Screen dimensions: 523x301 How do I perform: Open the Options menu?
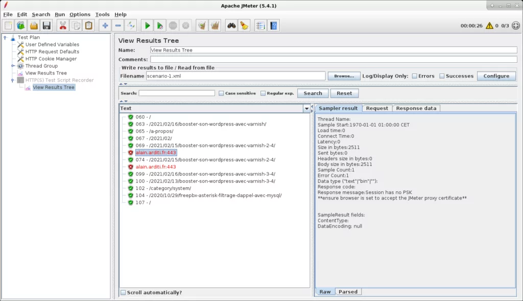click(80, 14)
